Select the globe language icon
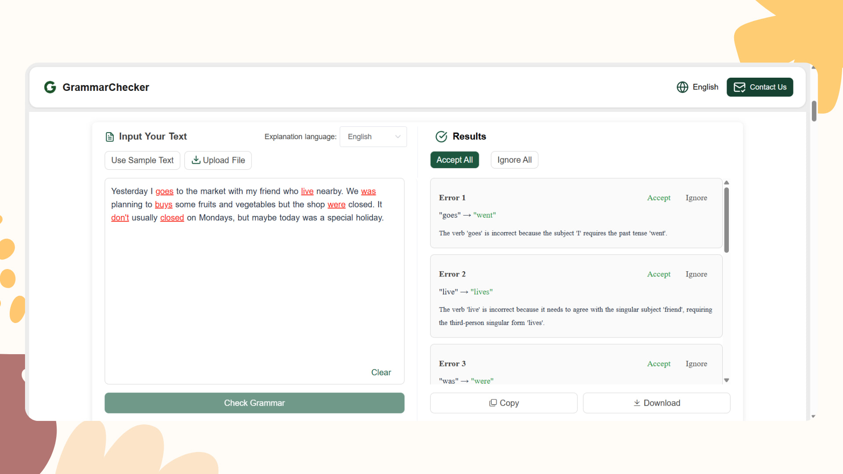 click(682, 87)
